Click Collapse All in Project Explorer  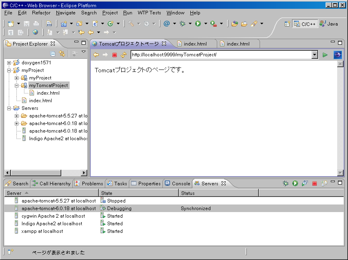point(53,54)
